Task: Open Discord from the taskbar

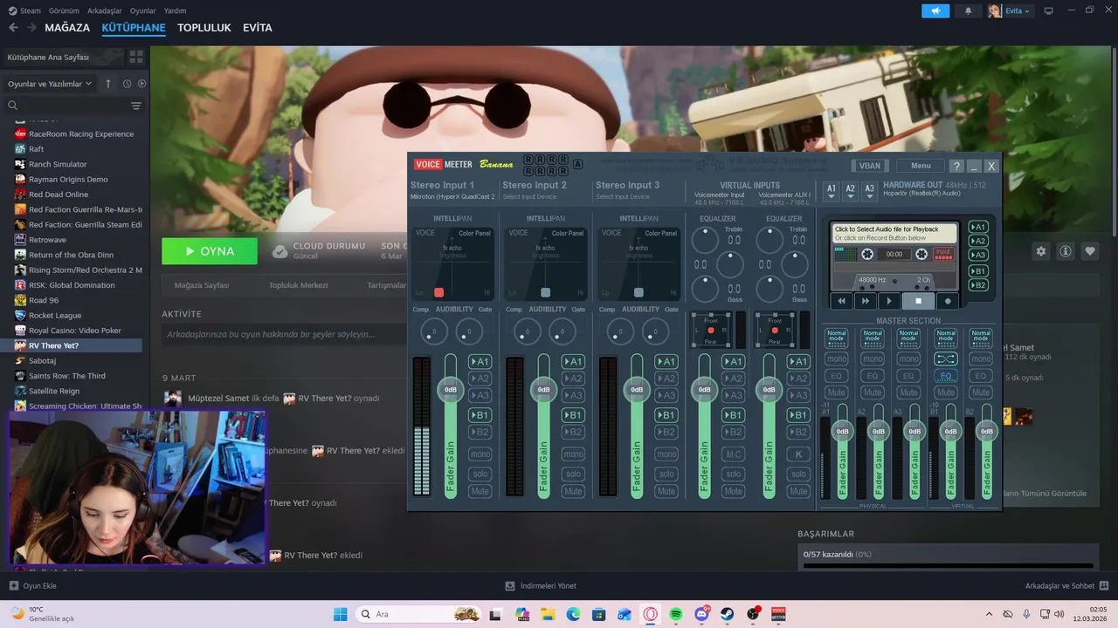Action: tap(701, 614)
